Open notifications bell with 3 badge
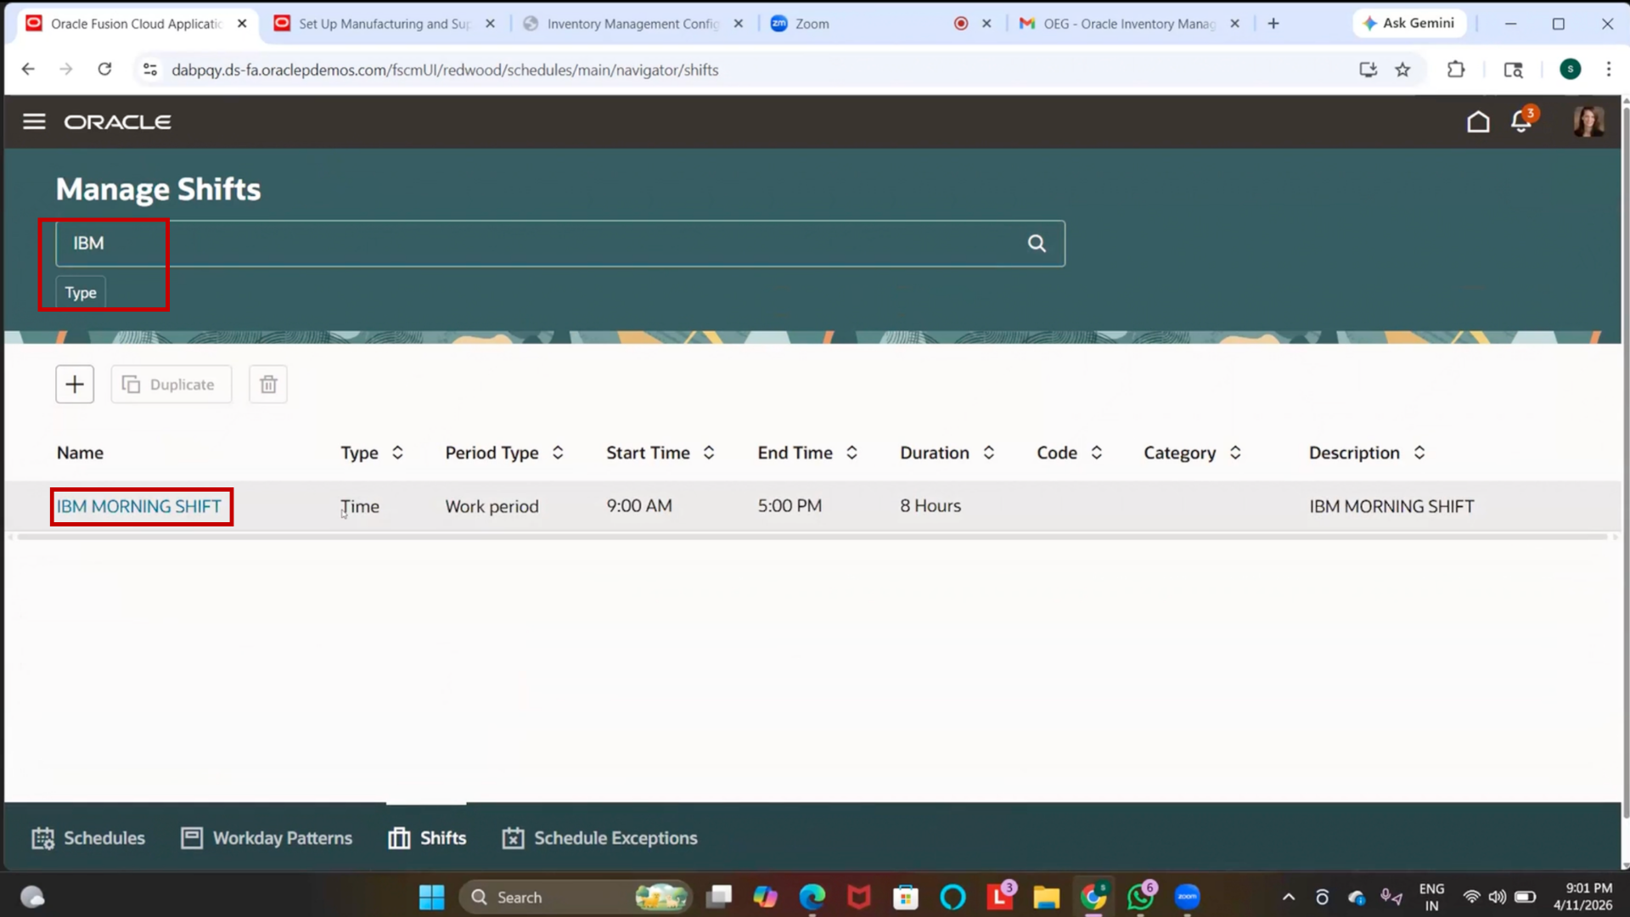This screenshot has width=1630, height=917. click(x=1521, y=121)
